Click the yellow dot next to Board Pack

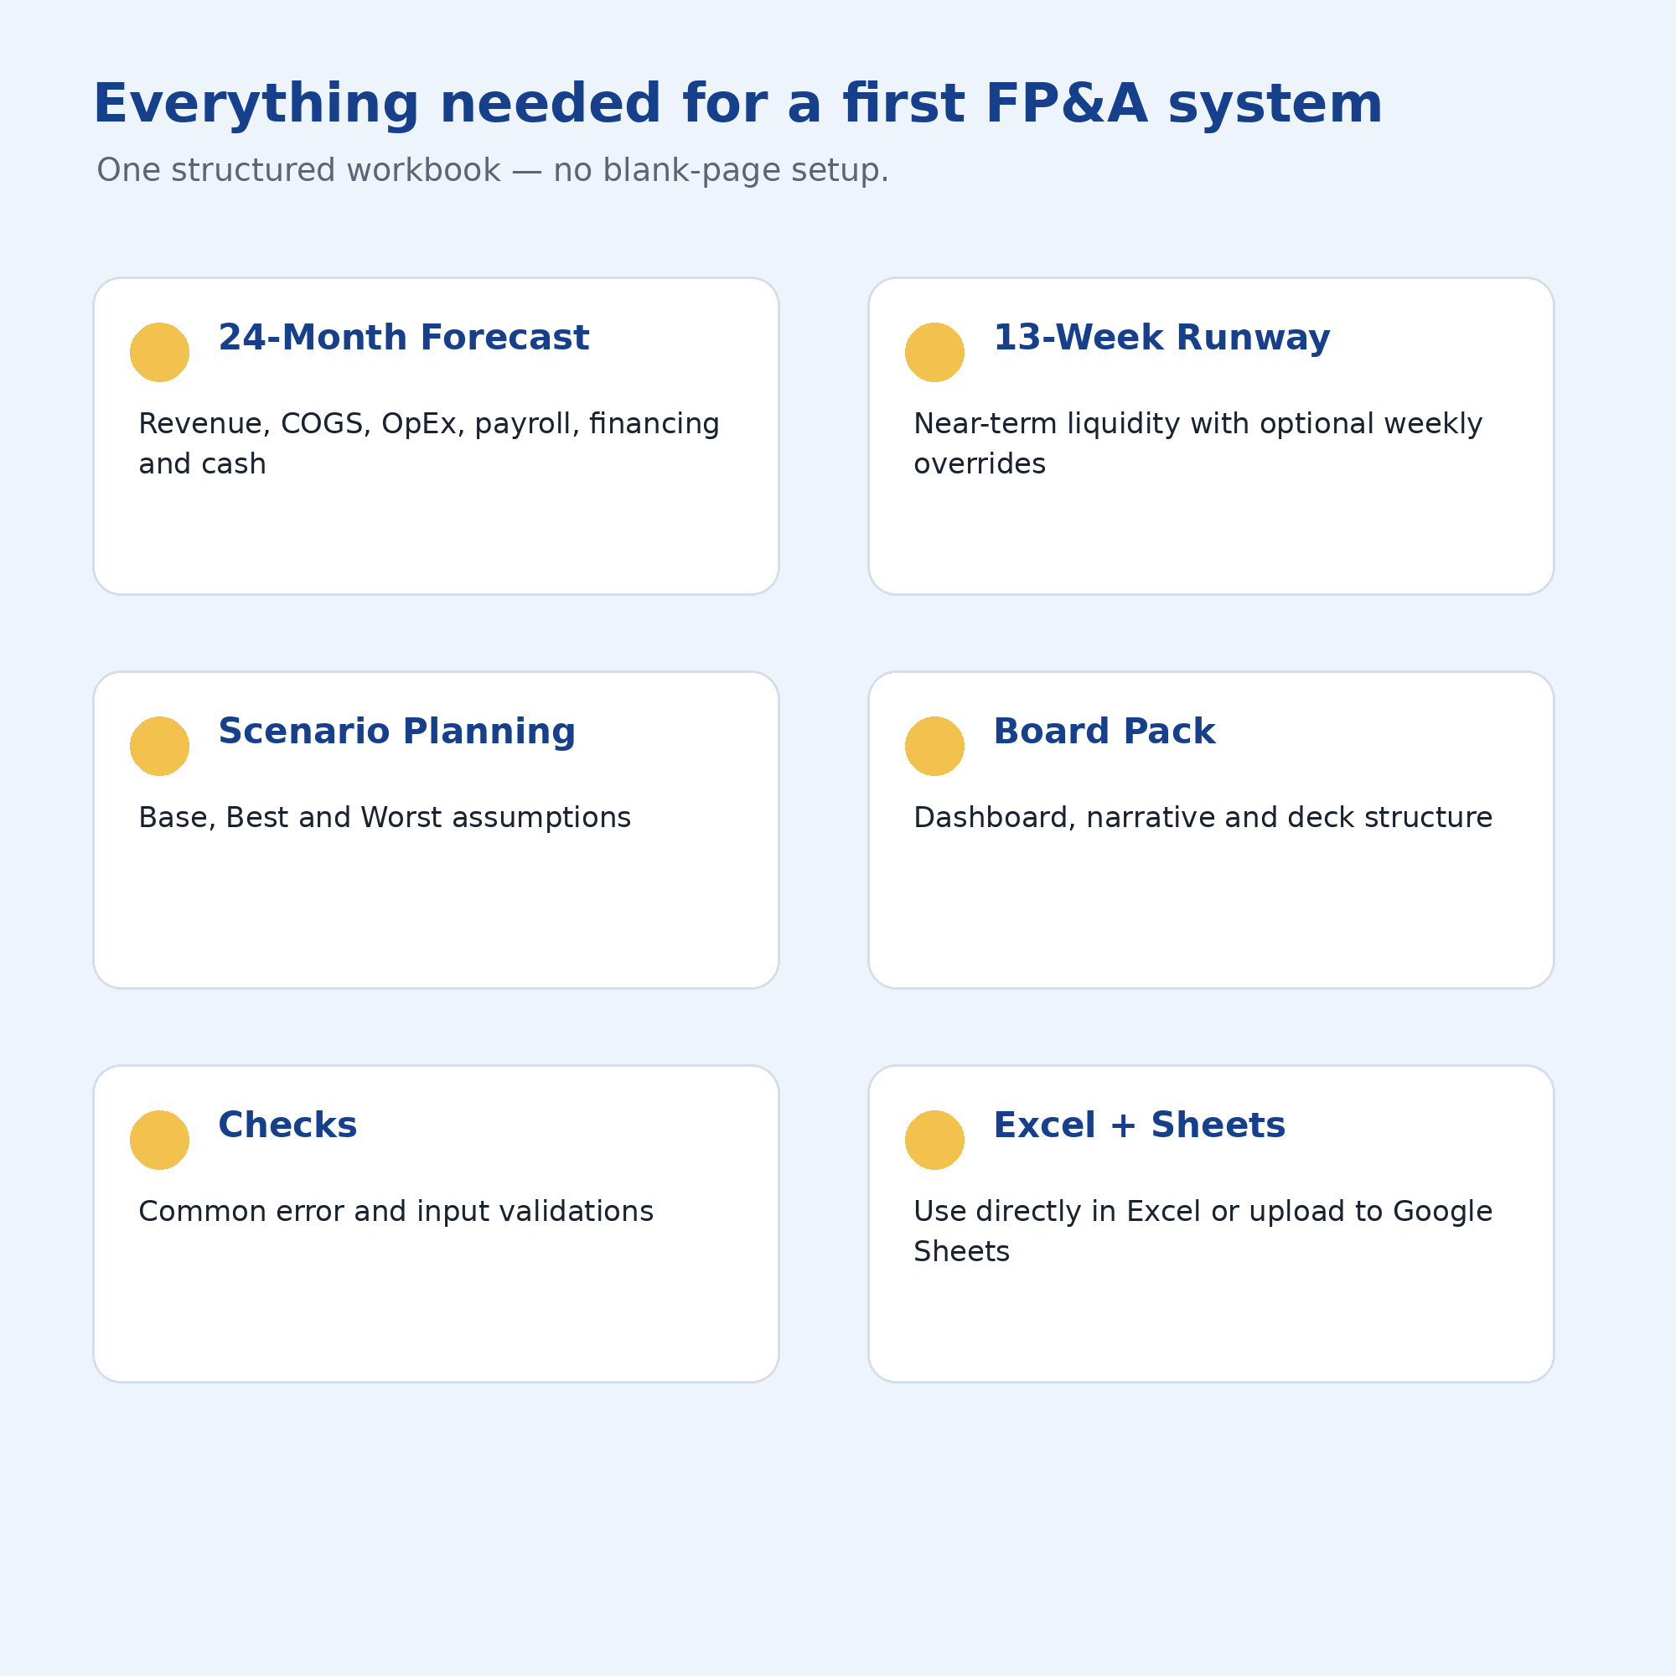[934, 746]
